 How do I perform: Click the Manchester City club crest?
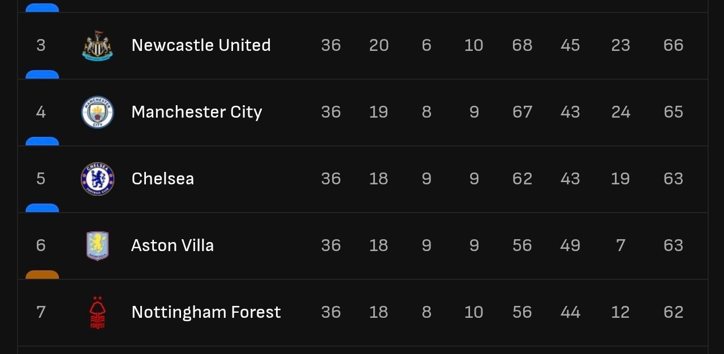point(97,112)
